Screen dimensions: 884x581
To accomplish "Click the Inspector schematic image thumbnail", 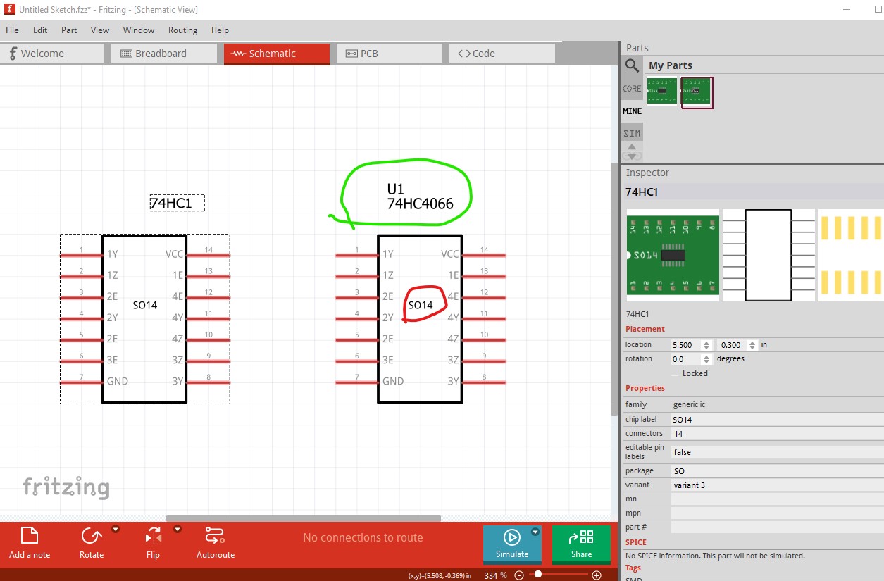I will click(768, 255).
